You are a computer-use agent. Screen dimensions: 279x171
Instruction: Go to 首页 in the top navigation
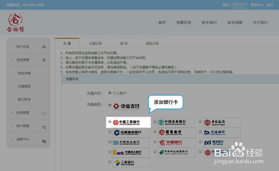point(162,22)
